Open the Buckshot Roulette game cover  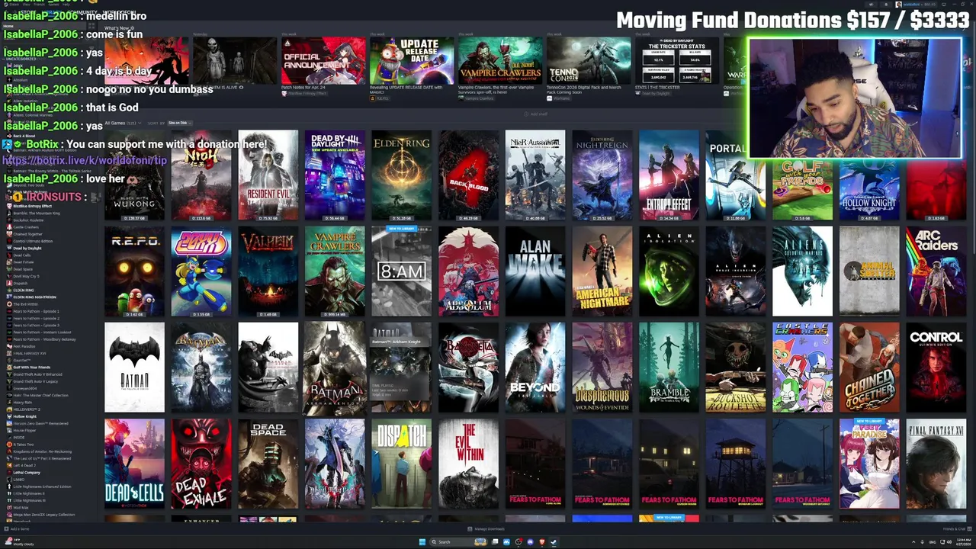736,368
